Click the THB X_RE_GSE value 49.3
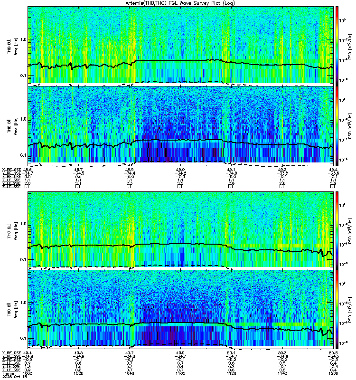The image size is (356, 380). point(282,170)
